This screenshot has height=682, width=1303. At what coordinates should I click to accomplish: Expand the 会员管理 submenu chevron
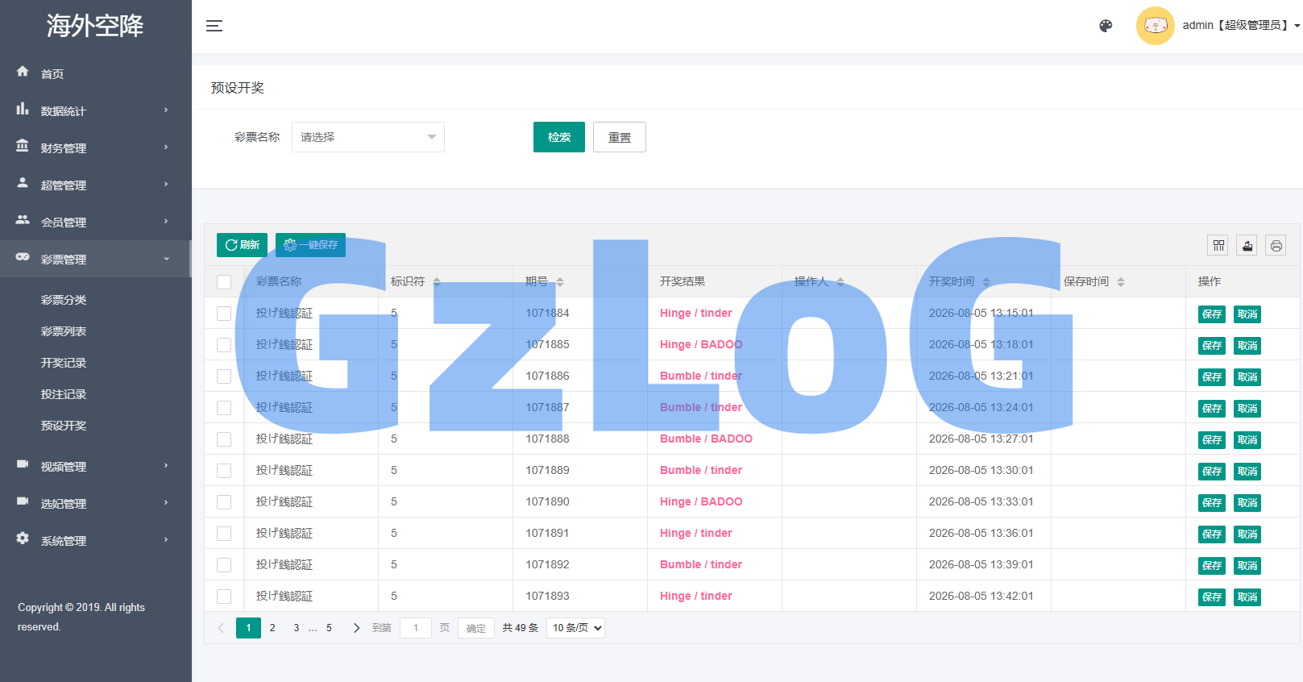click(x=166, y=221)
